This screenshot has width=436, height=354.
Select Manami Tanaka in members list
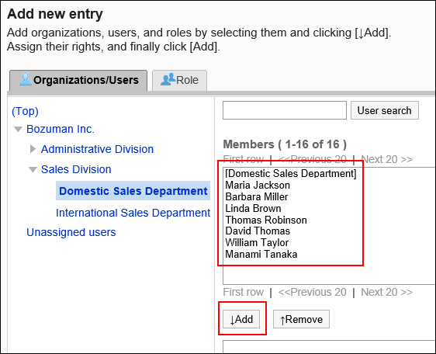tap(261, 254)
